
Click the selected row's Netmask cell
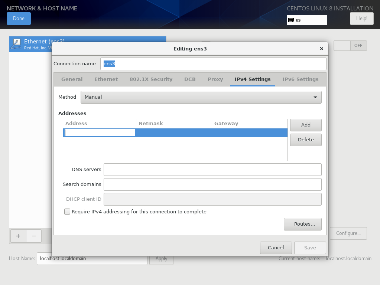pyautogui.click(x=174, y=133)
